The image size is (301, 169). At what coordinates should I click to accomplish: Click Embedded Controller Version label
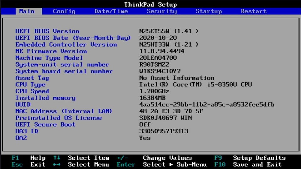(66, 44)
